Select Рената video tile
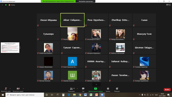172x97 pixels. pyautogui.click(x=72, y=34)
